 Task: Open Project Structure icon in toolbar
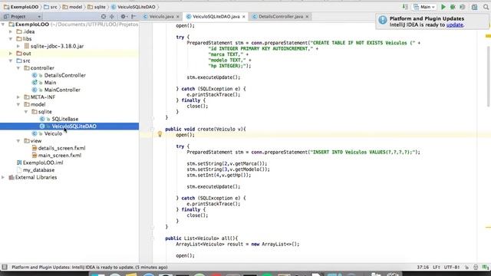click(475, 7)
